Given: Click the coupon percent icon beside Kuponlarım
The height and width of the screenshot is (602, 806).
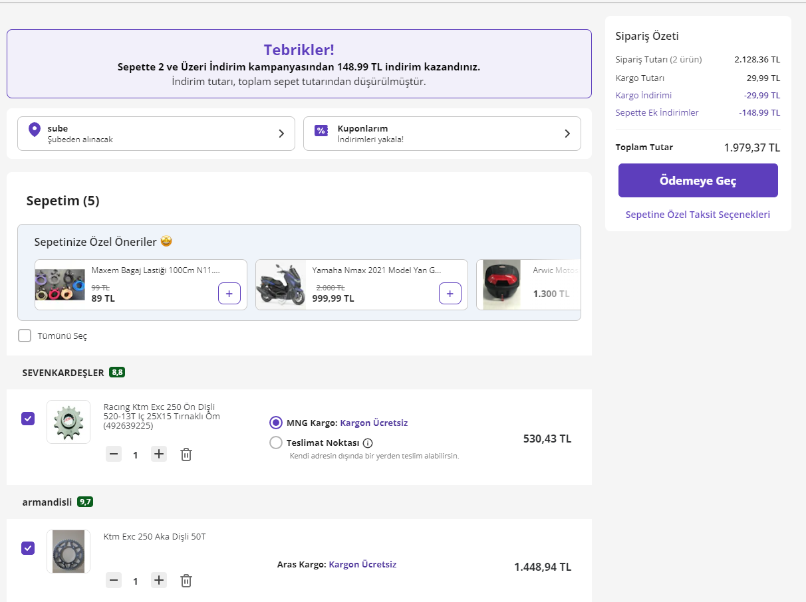Looking at the screenshot, I should 321,130.
